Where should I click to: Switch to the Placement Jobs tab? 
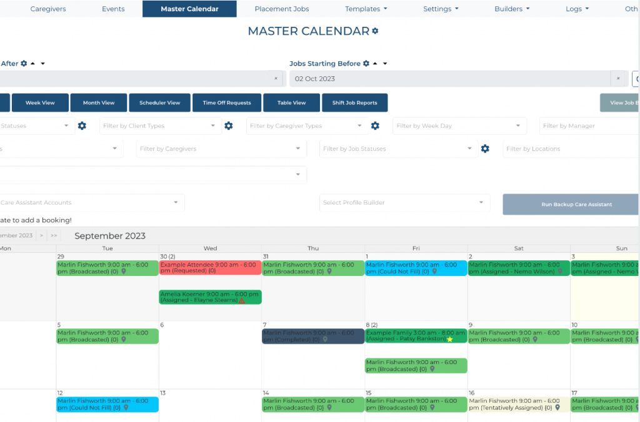click(x=281, y=9)
